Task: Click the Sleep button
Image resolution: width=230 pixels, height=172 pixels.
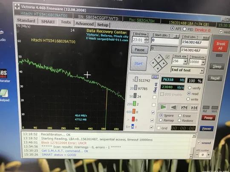Action: pyautogui.click(x=217, y=67)
